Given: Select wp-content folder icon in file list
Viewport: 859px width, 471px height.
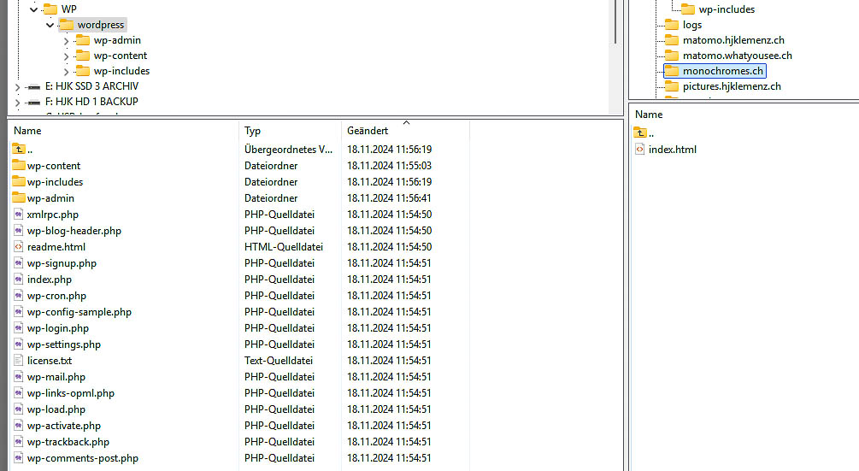Looking at the screenshot, I should coord(19,165).
